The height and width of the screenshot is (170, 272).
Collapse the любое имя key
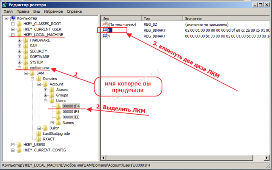[x=19, y=68]
